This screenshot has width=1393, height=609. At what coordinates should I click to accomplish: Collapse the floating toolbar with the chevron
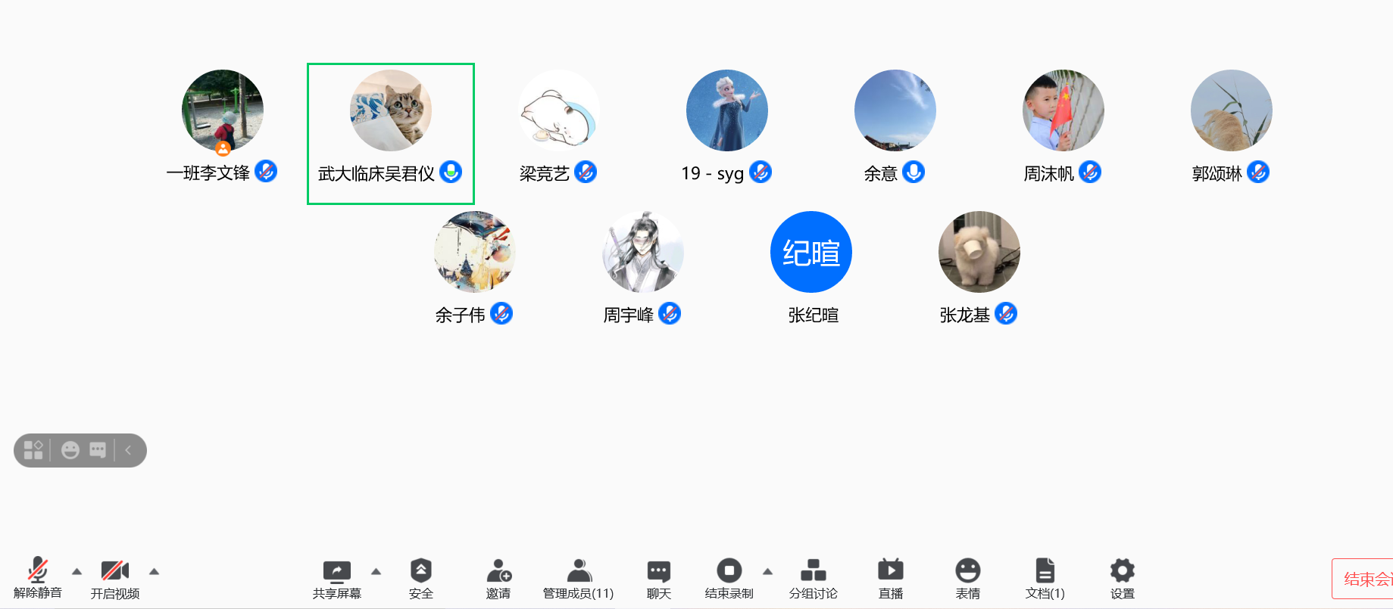pyautogui.click(x=129, y=450)
